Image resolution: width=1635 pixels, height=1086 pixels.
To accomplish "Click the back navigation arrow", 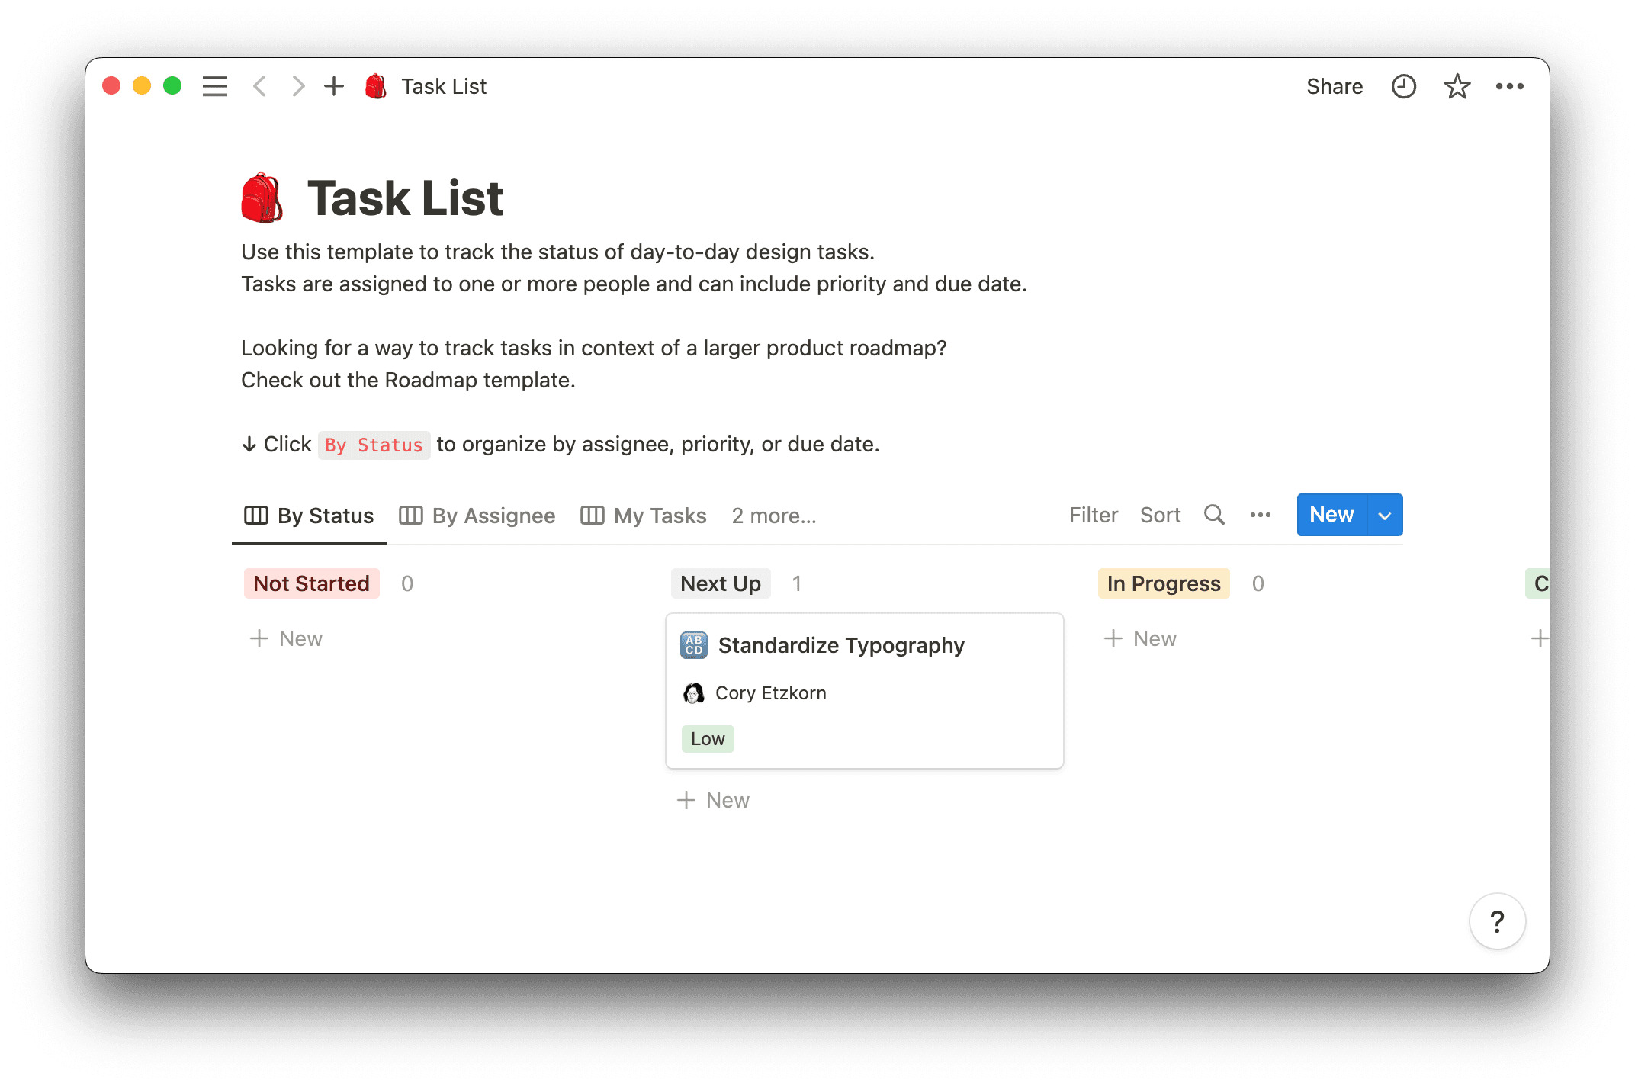I will (259, 86).
